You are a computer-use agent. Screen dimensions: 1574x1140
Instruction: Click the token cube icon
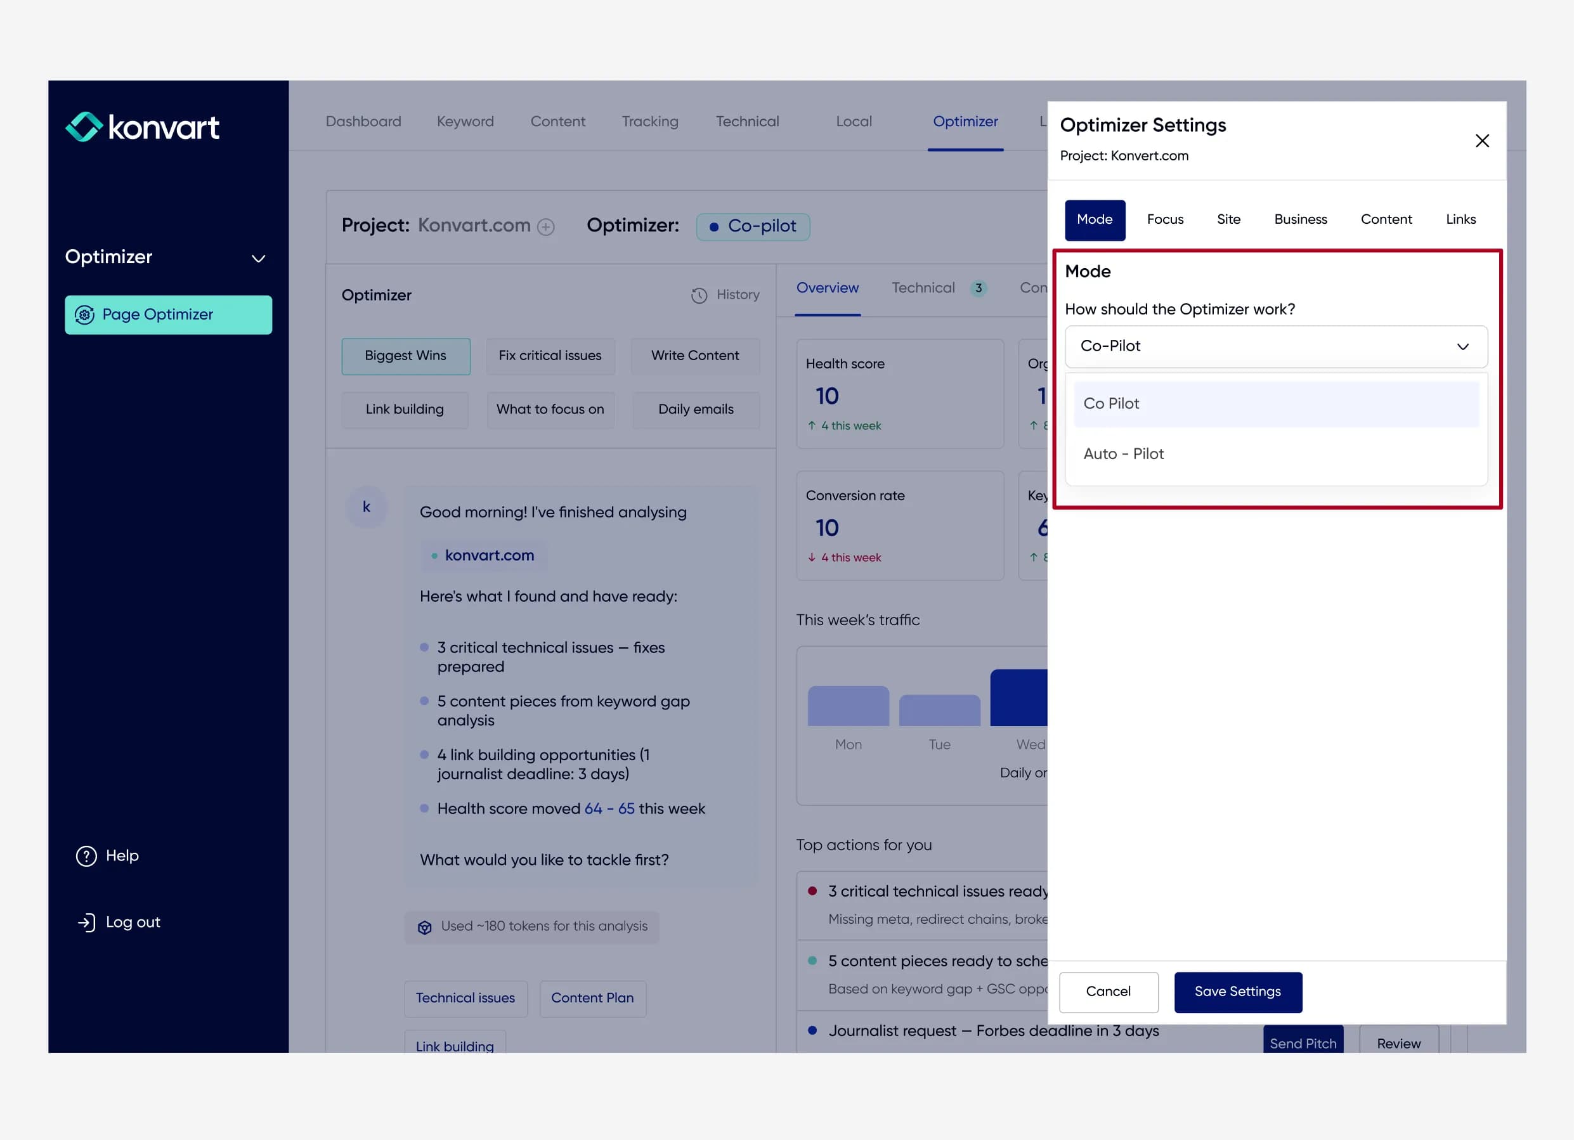coord(425,928)
